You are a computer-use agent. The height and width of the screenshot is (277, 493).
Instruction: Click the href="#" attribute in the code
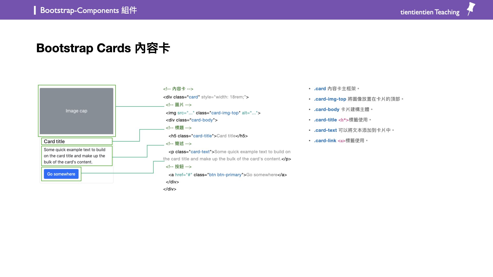tap(183, 175)
